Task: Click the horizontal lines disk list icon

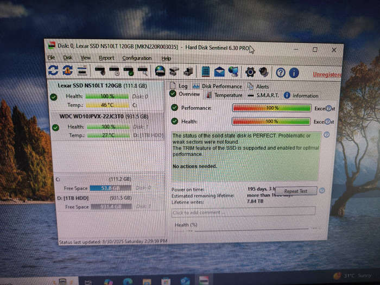Action: pos(82,71)
